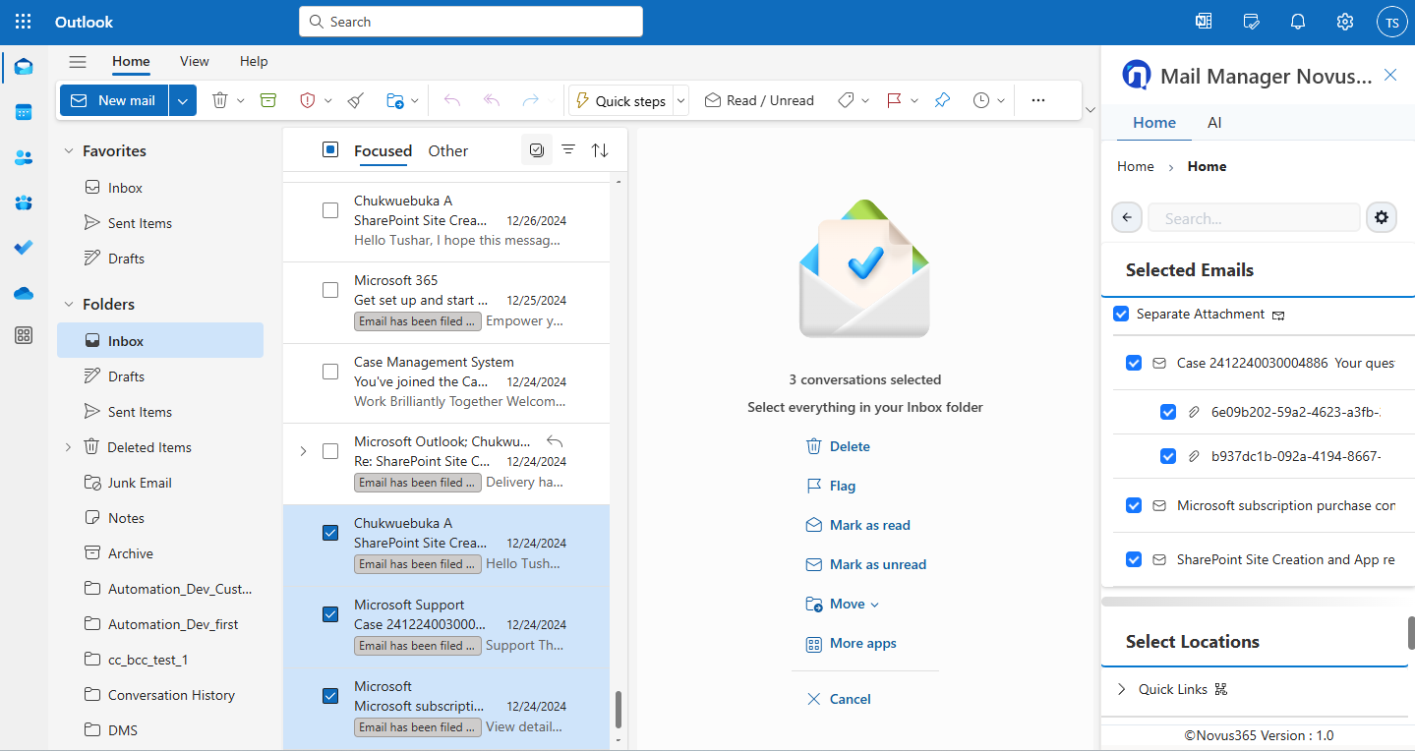Collapse the Folders section
This screenshot has width=1415, height=751.
69,304
